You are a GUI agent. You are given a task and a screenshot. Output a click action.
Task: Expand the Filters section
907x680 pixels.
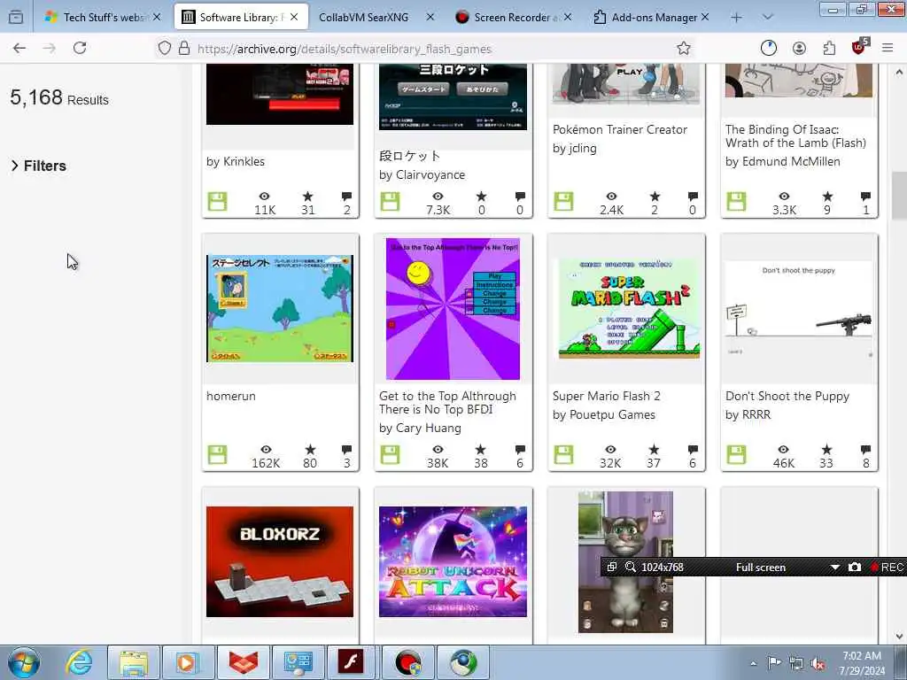(x=39, y=166)
